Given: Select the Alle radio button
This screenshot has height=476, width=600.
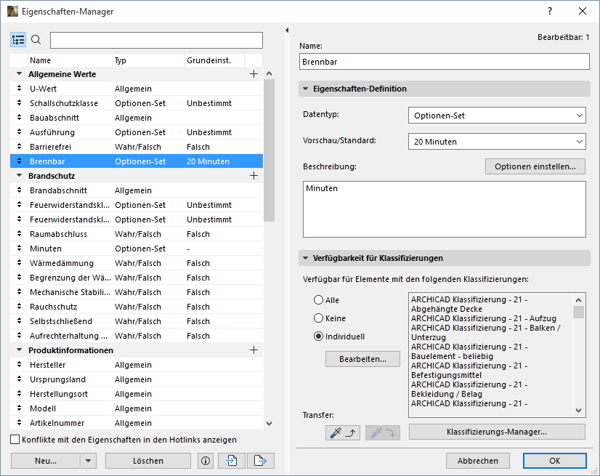Looking at the screenshot, I should (x=318, y=300).
